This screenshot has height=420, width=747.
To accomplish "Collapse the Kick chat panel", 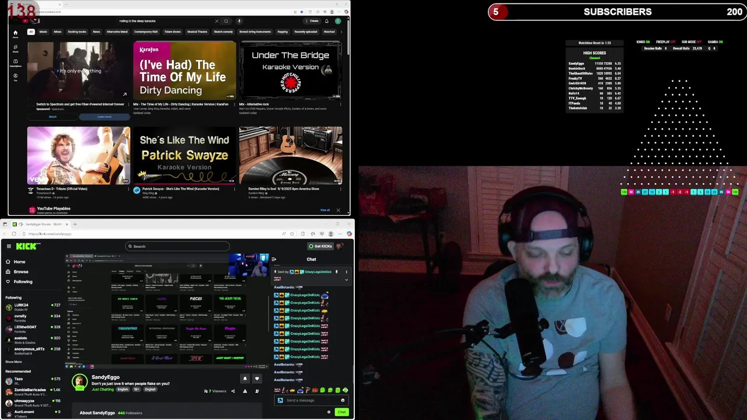I will tap(274, 259).
